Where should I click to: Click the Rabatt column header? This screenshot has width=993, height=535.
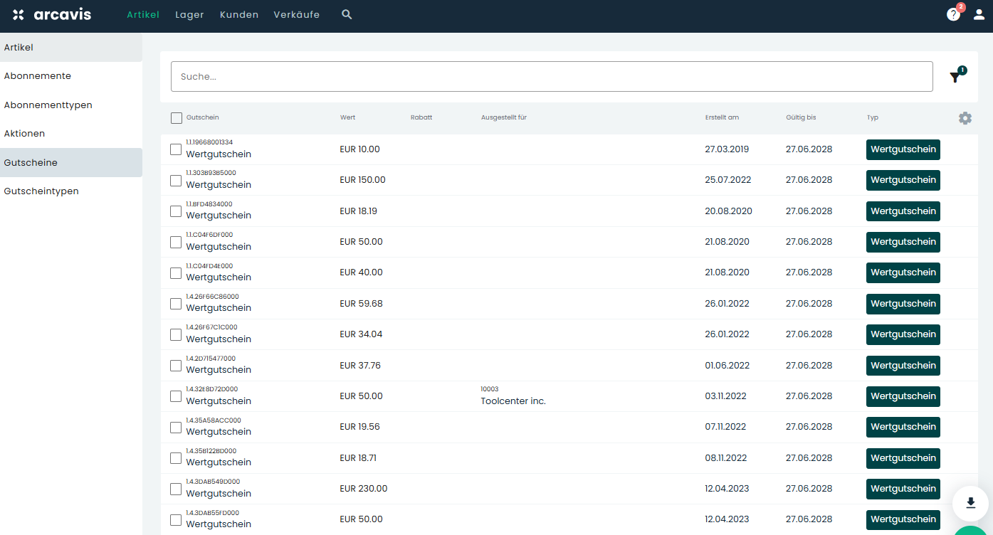[x=421, y=117]
